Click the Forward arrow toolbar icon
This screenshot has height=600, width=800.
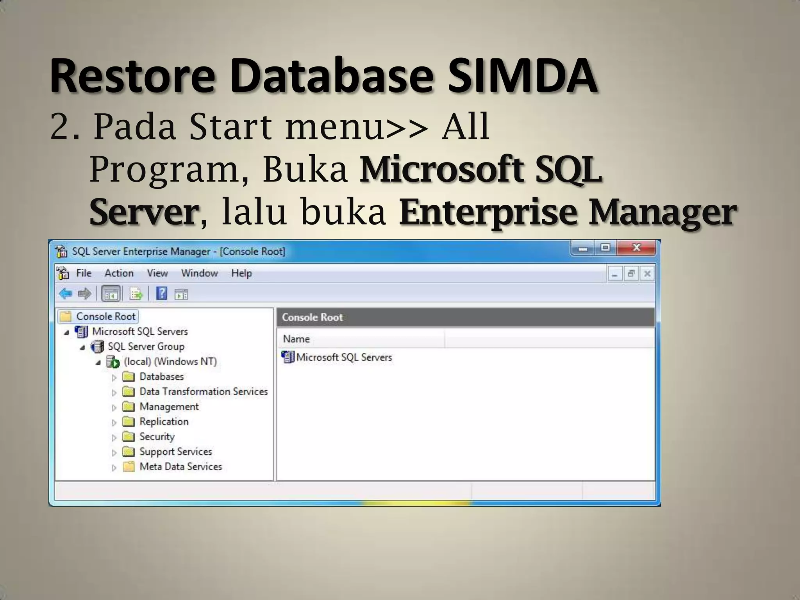point(84,293)
